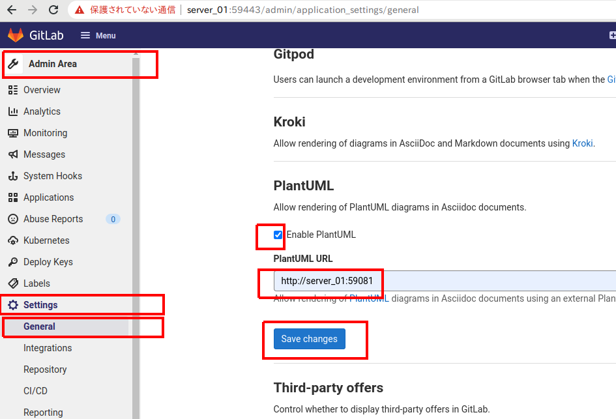
Task: Click the browser forward arrow
Action: coord(33,10)
